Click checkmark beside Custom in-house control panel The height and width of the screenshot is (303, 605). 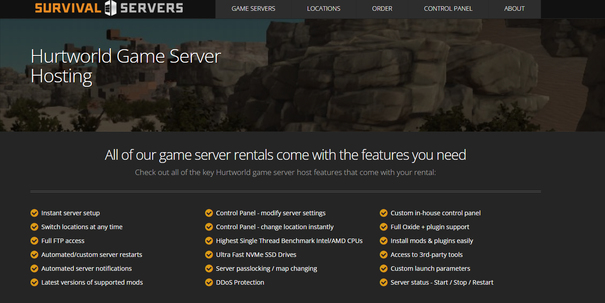pos(383,213)
